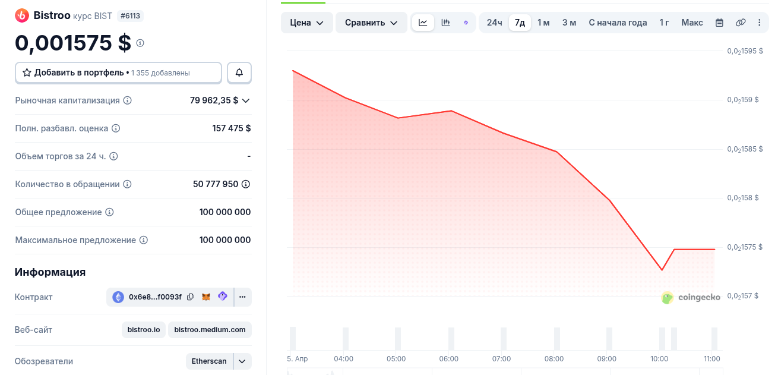Click the contract address 0x6e8...f0093f text
778x375 pixels.
(155, 297)
